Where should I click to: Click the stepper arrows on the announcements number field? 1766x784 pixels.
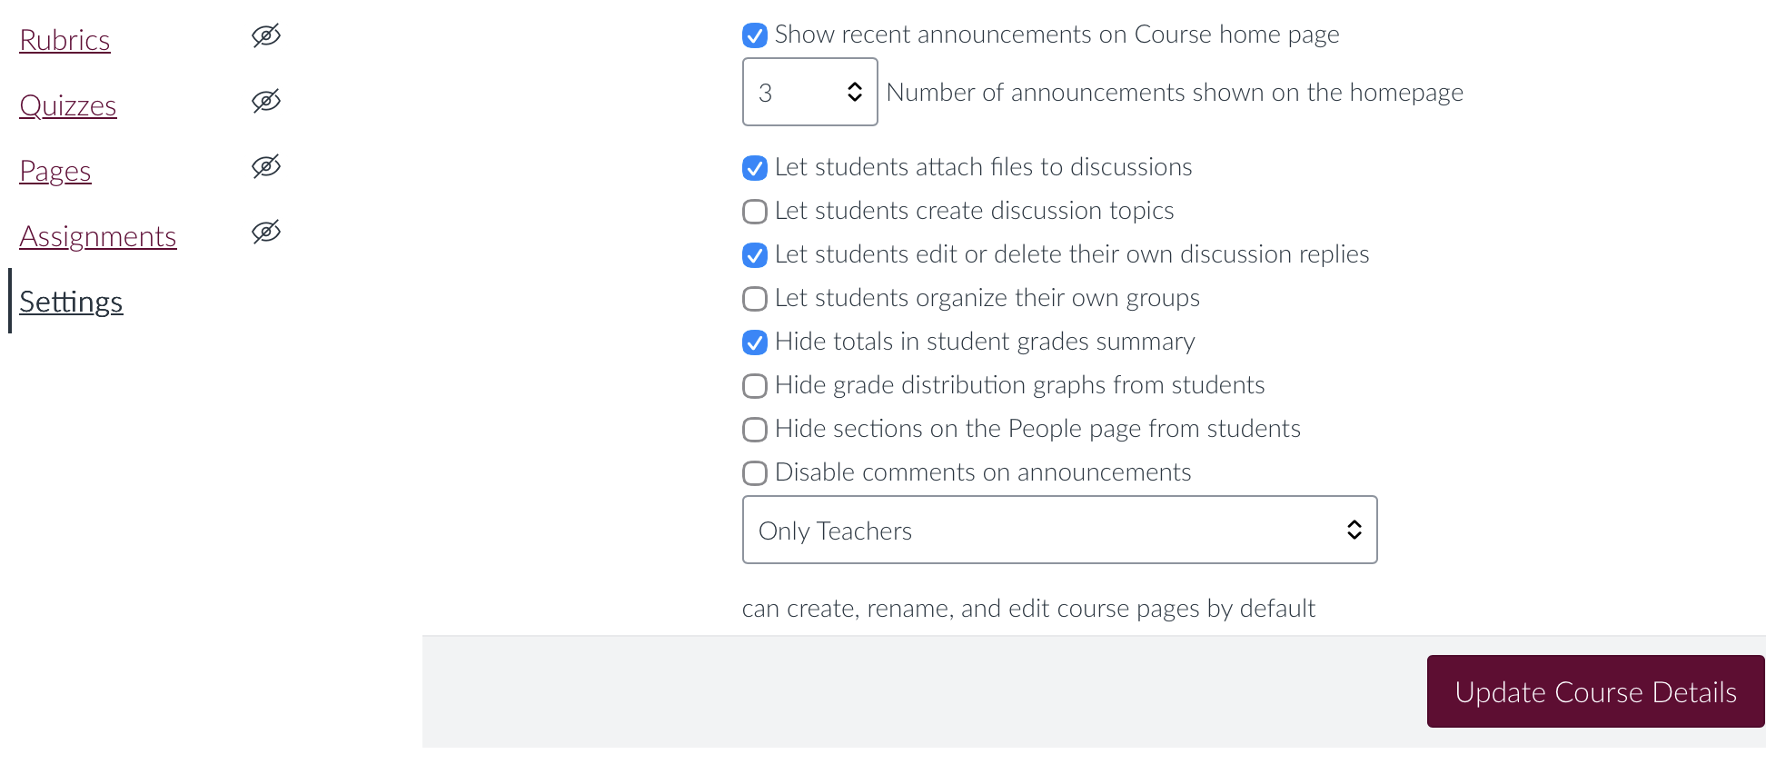pyautogui.click(x=854, y=91)
